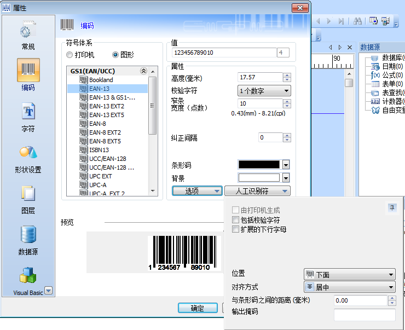Click the 窄条宽度 narrow bar width field
The width and height of the screenshot is (405, 330).
click(260, 103)
